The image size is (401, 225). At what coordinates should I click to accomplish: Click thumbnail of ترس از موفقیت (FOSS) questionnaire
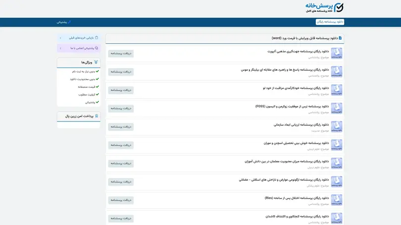pyautogui.click(x=337, y=108)
